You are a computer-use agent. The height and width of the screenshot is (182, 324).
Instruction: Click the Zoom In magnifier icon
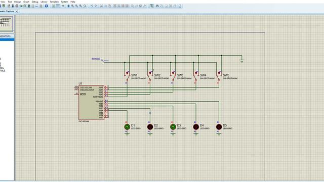coord(72,6)
